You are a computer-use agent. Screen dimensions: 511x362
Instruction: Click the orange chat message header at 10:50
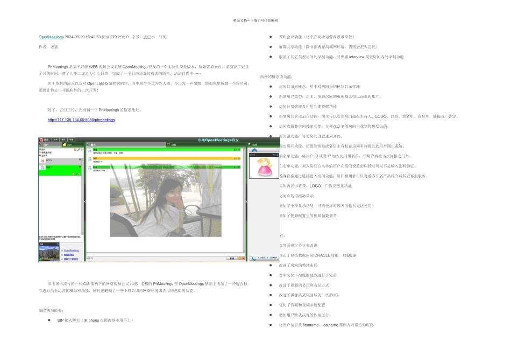(x=167, y=158)
